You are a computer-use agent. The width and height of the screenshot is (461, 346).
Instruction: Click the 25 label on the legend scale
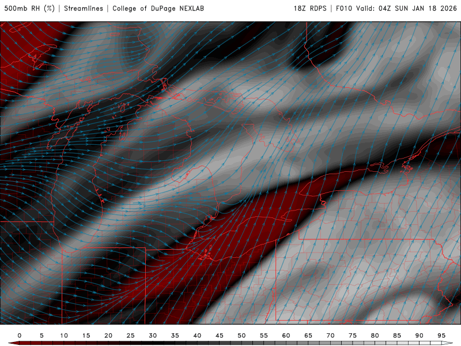point(131,336)
